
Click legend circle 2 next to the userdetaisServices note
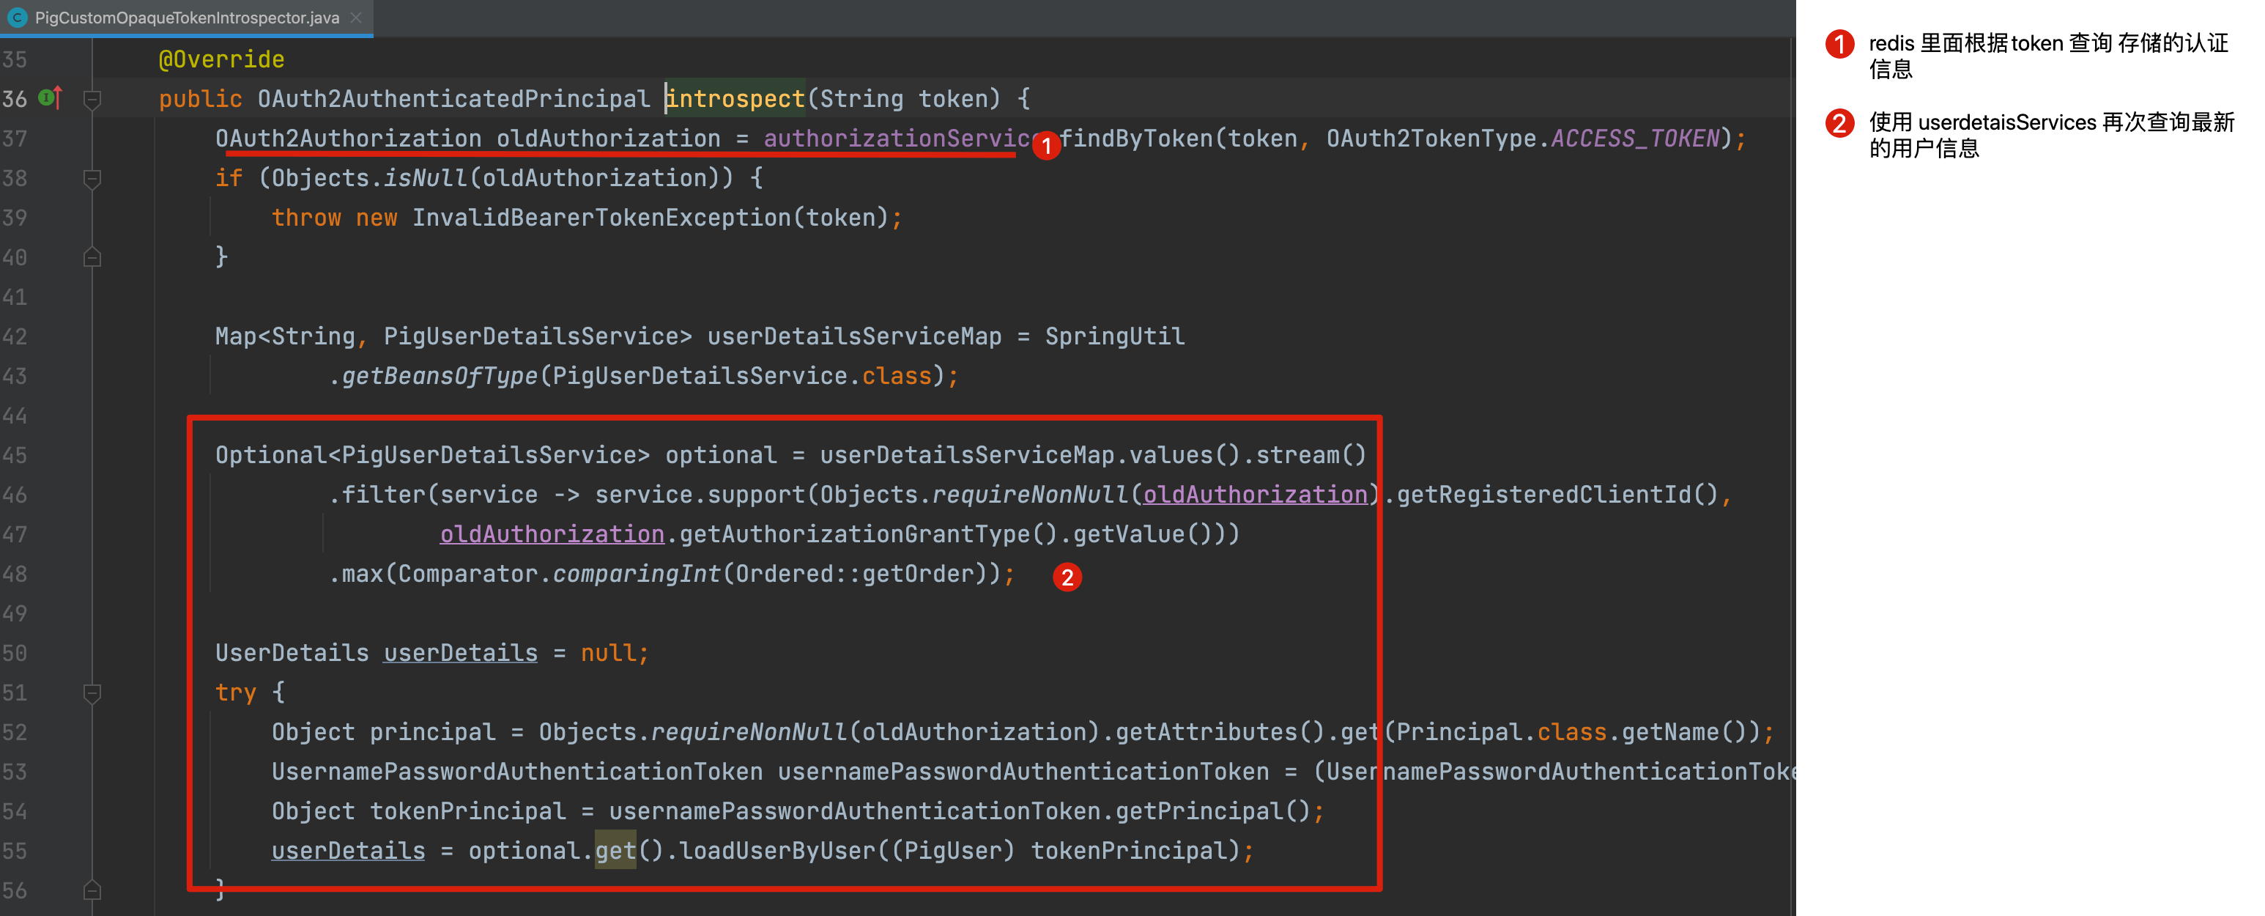pyautogui.click(x=1839, y=123)
